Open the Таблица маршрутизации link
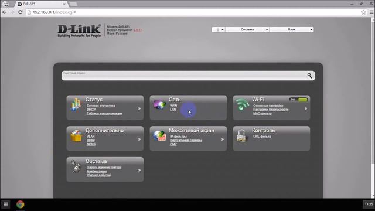The width and height of the screenshot is (375, 211). click(x=104, y=113)
